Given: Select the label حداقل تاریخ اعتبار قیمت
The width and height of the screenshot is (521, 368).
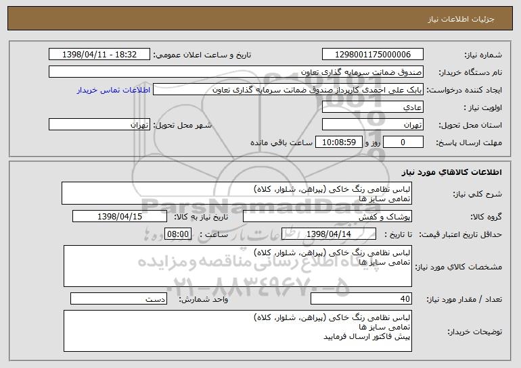Looking at the screenshot, I should [460, 234].
